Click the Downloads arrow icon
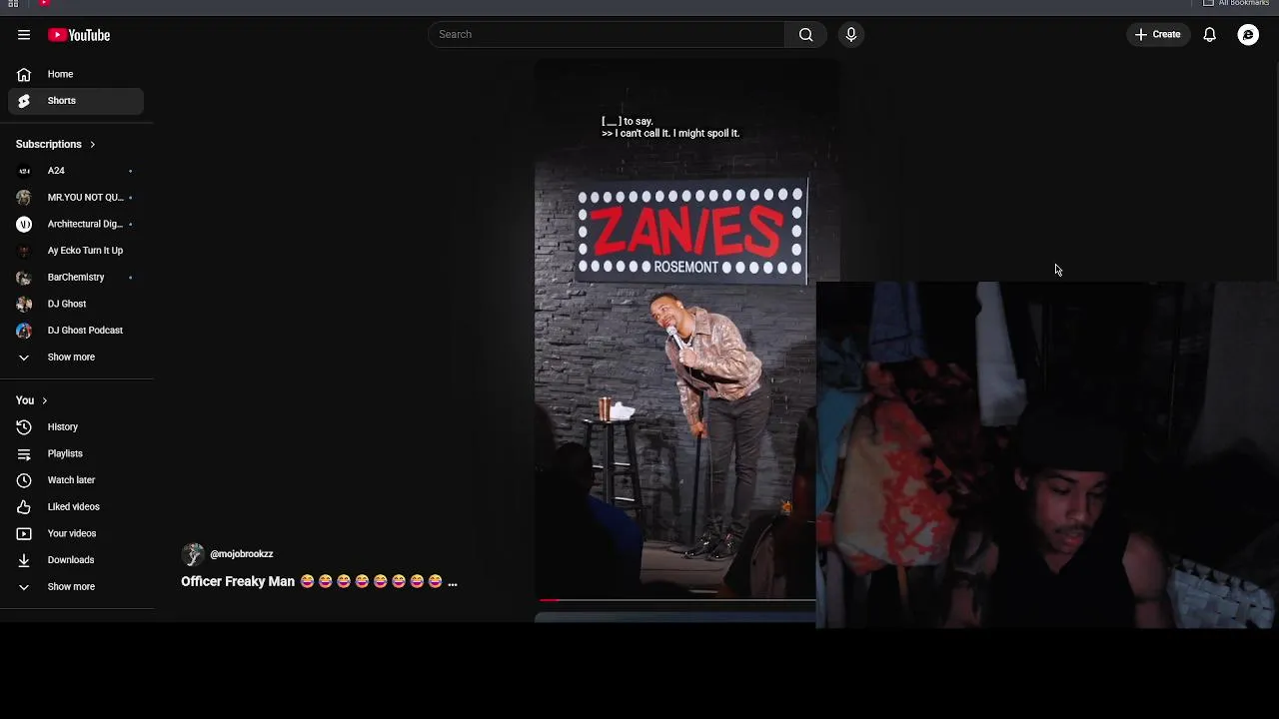The height and width of the screenshot is (719, 1279). point(24,560)
